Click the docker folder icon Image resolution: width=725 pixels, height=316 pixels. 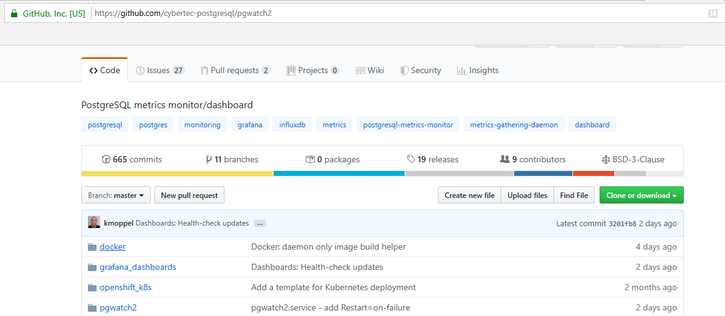click(92, 247)
